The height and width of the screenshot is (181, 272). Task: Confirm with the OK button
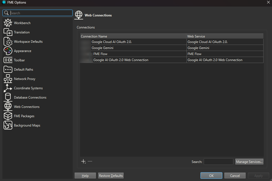(211, 176)
